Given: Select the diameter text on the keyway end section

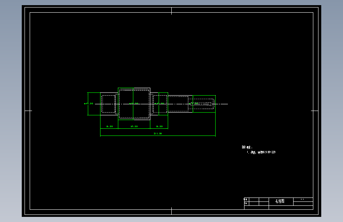Looking at the screenshot, I should coord(193,103).
